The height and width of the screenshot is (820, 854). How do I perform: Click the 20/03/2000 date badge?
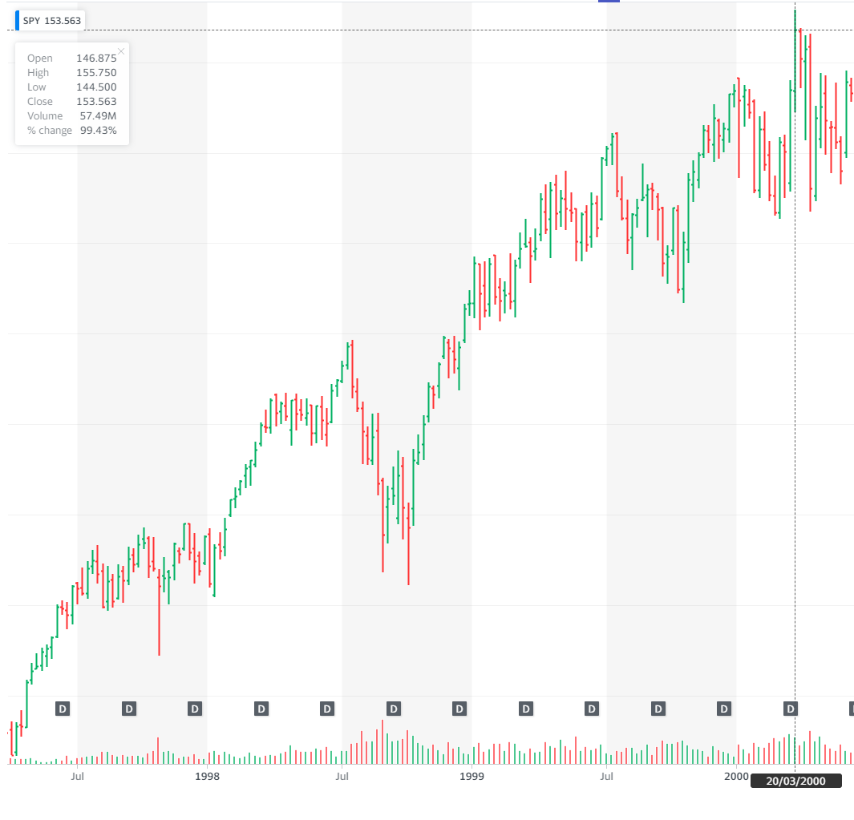click(x=795, y=779)
